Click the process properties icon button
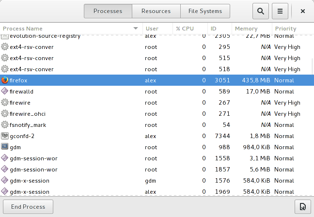Viewport: 314px width, 217px height. point(302,207)
